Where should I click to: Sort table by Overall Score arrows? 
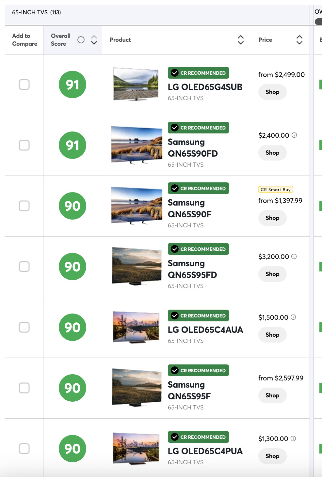point(94,40)
